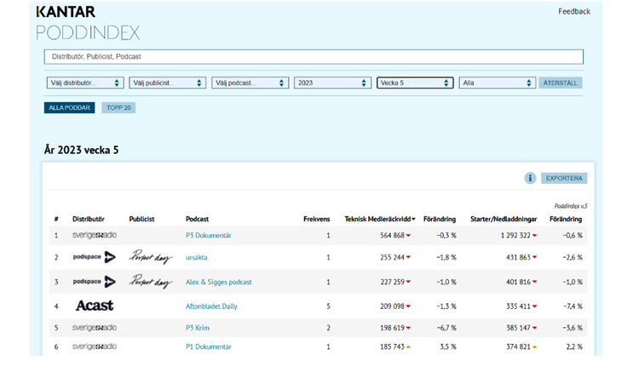Sort by Teknisk Medieräckvidd column
Screen dimensions: 639x366
[x=380, y=219]
